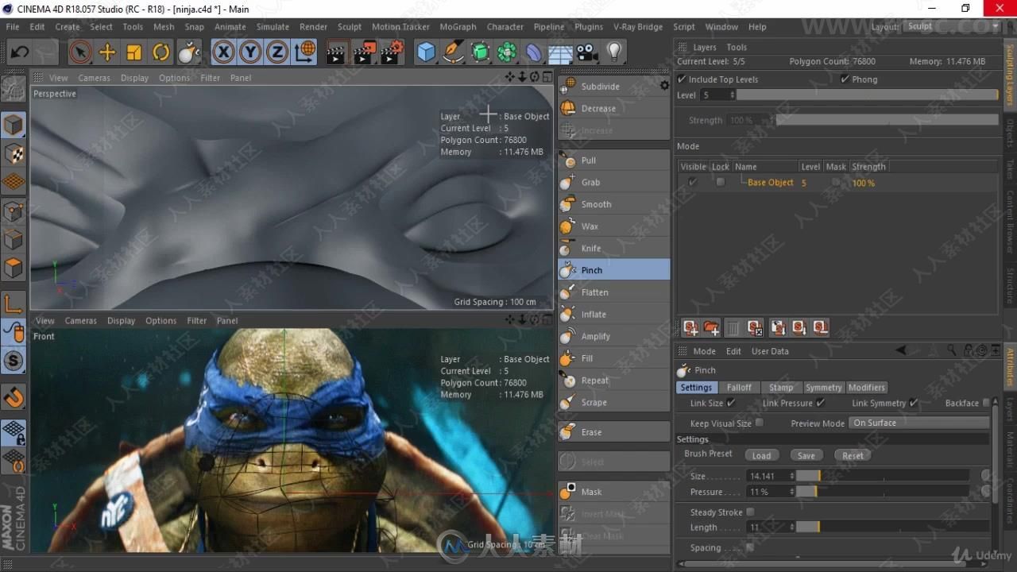Click the Undo arrow icon

20,53
